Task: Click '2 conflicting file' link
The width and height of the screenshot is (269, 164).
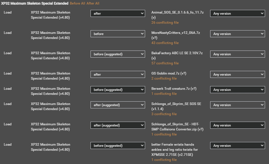Action: [164, 78]
